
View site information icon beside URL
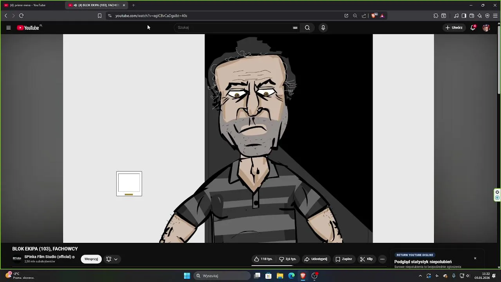point(110,16)
